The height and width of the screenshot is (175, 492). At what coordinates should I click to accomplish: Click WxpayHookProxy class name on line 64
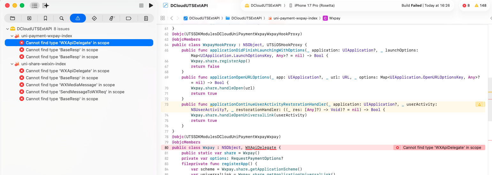click(x=219, y=45)
